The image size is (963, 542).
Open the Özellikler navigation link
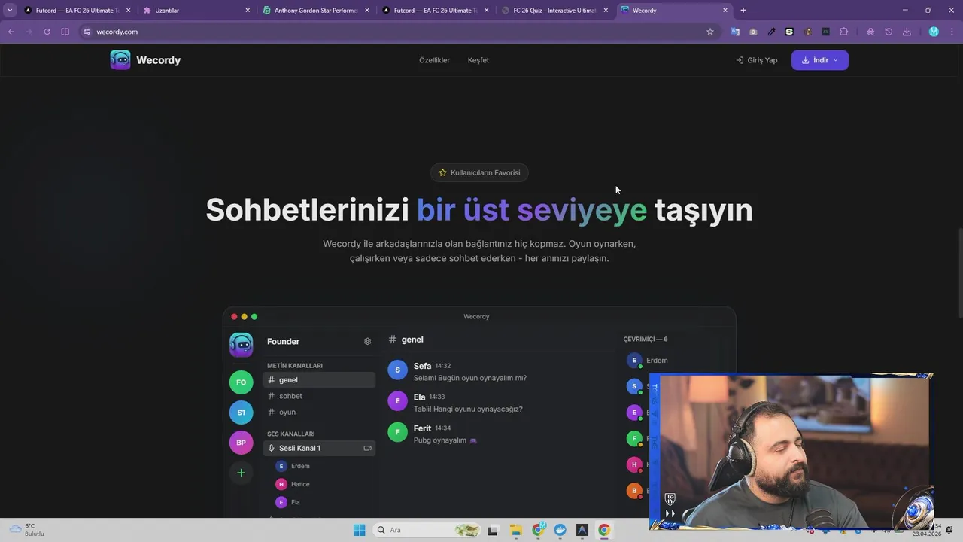click(434, 60)
